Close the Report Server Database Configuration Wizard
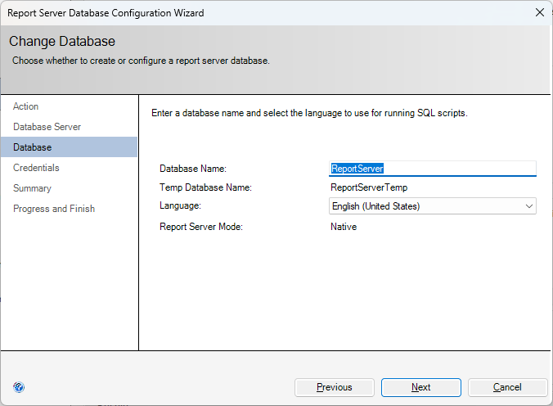Image resolution: width=553 pixels, height=406 pixels. 538,12
